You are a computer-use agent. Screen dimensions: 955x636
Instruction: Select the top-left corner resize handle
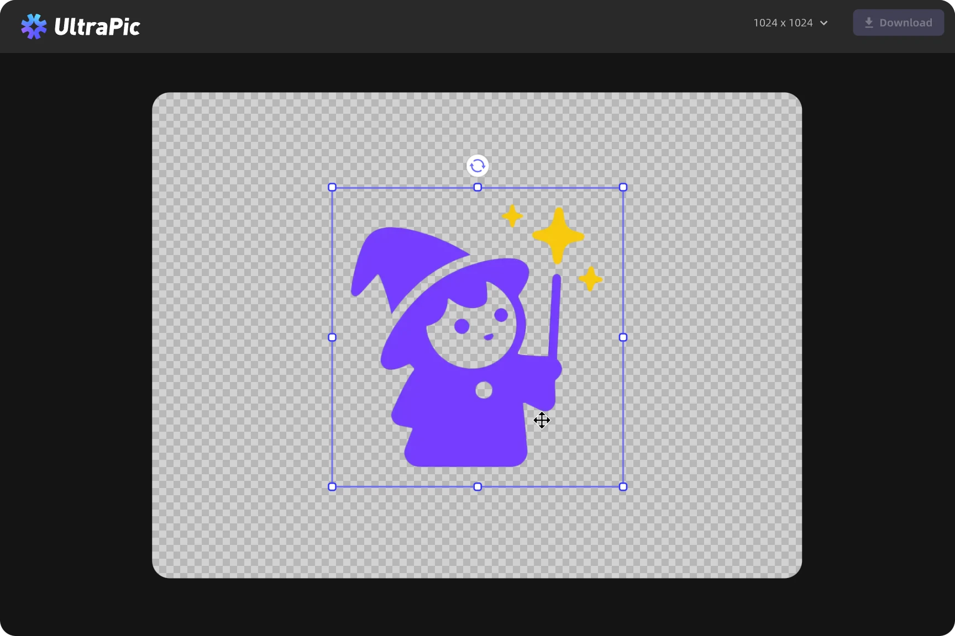(x=332, y=187)
